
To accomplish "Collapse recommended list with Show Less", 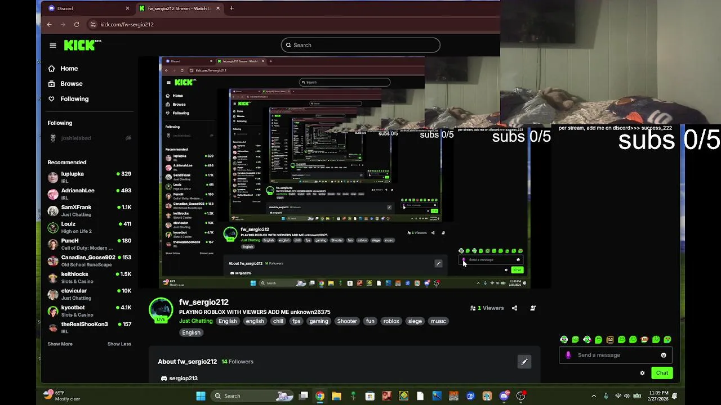I will point(119,344).
